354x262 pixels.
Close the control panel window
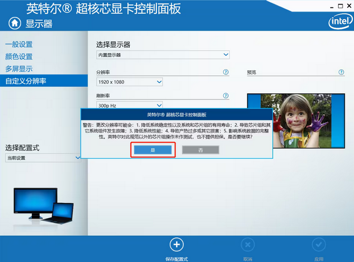click(349, 6)
